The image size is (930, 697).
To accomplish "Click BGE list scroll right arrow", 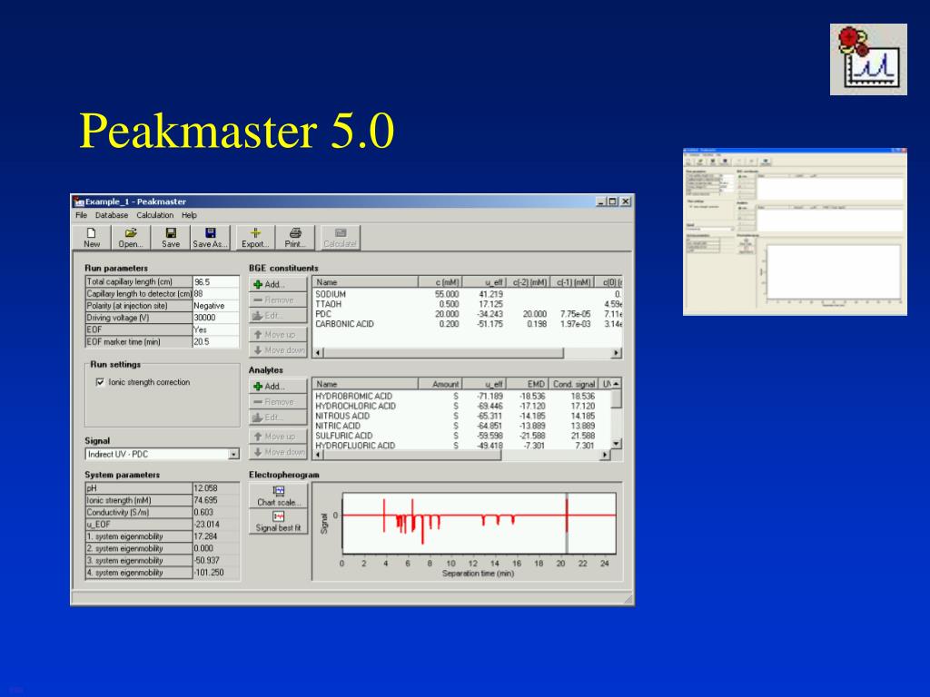I will point(617,353).
